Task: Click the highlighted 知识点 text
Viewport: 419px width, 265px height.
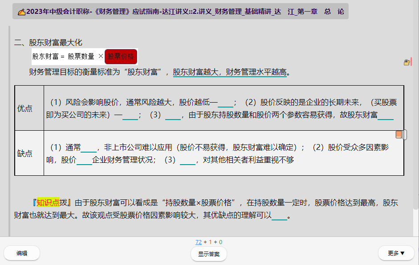Action: [x=48, y=203]
